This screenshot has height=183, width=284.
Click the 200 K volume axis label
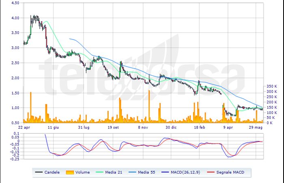pyautogui.click(x=272, y=102)
